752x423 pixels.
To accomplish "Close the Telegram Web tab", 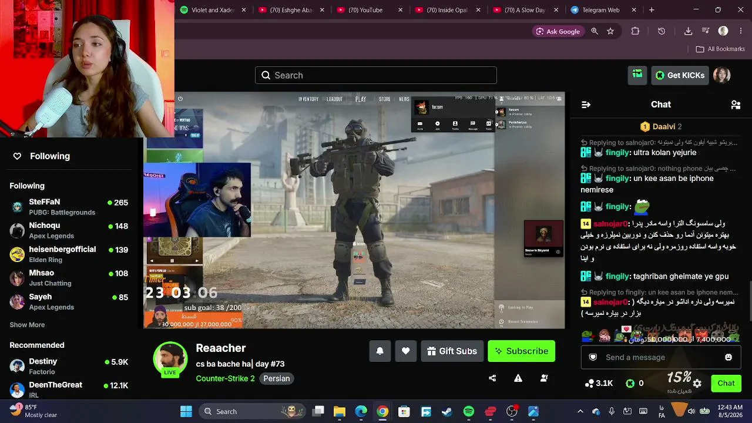I will tap(634, 10).
